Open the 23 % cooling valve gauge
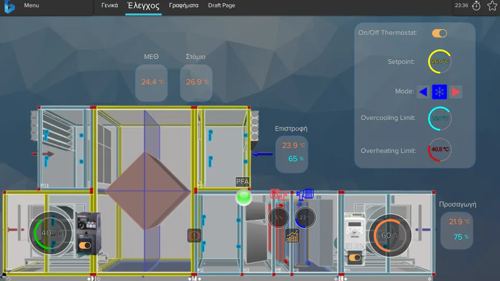The image size is (500, 281). 305,218
